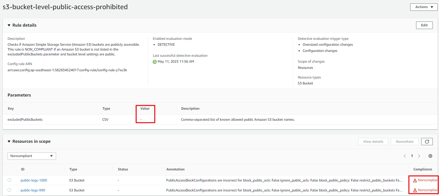Click the Edit rule button

coord(424,25)
